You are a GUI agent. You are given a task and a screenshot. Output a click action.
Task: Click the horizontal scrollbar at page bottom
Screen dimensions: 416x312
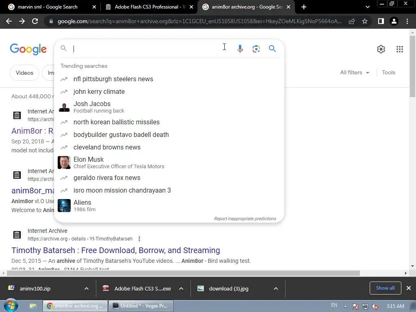point(183,273)
